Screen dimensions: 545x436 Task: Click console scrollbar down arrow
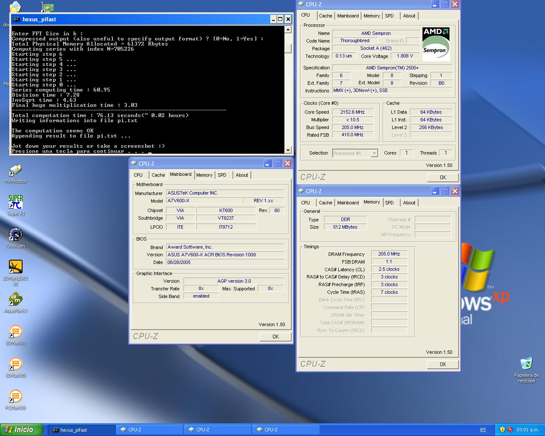[x=288, y=150]
